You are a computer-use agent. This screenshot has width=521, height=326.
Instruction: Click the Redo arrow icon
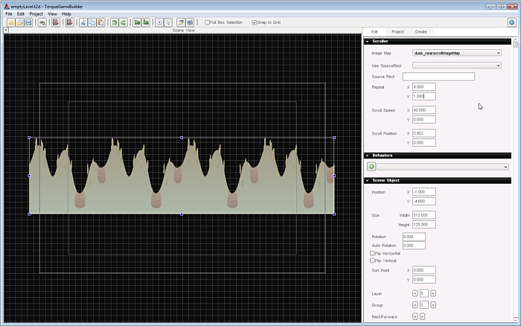[x=124, y=22]
